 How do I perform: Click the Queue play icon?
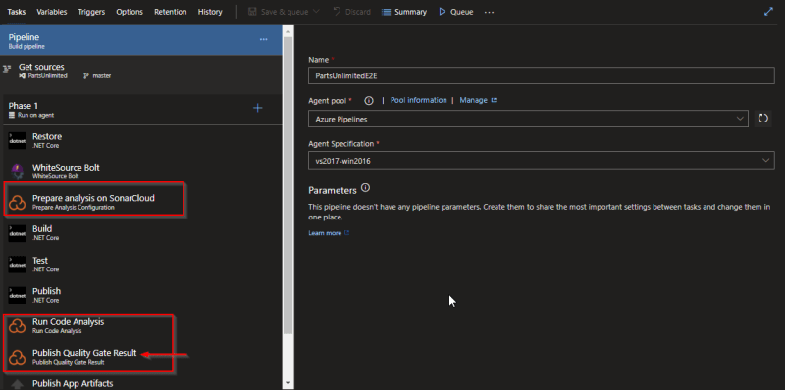(443, 12)
